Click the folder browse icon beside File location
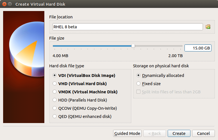This screenshot has width=218, height=140. [x=208, y=27]
